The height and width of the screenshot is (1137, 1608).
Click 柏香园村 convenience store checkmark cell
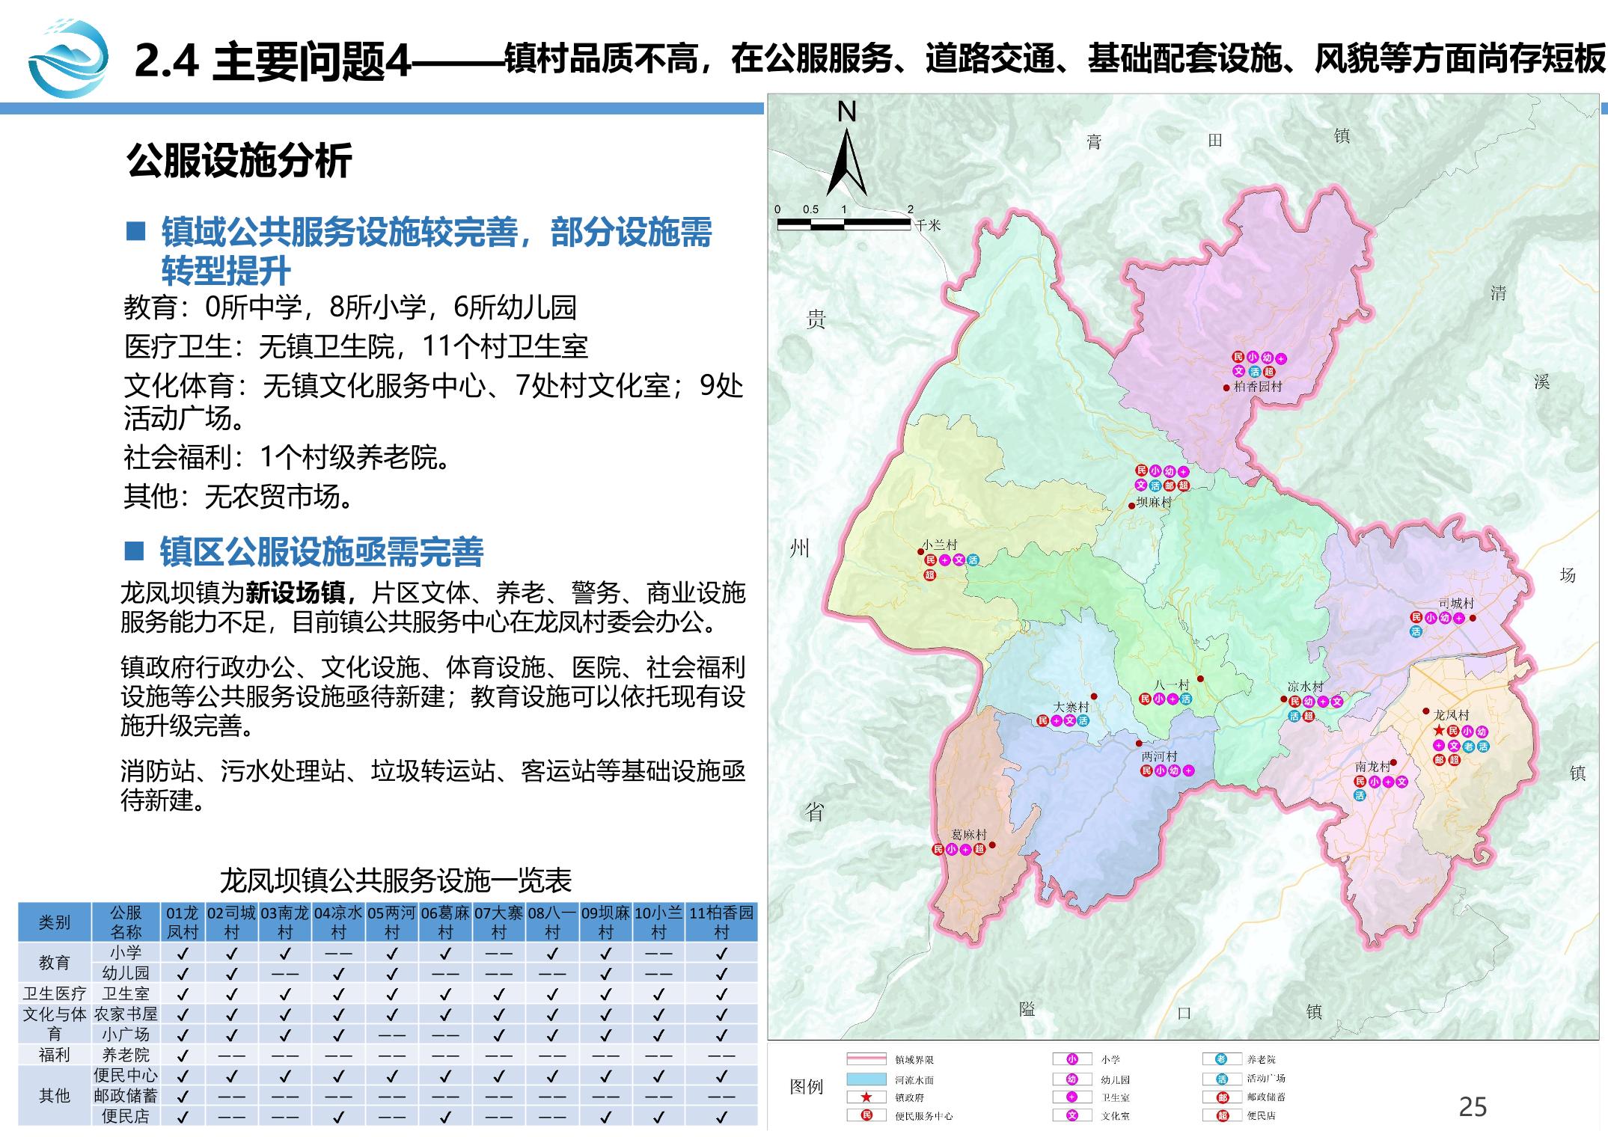pos(721,1118)
